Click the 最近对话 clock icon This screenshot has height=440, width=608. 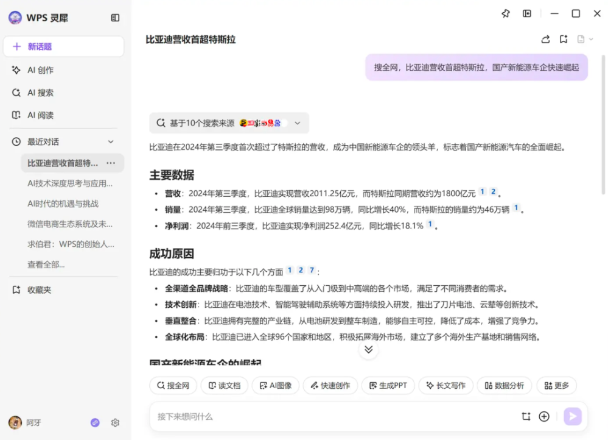pos(16,142)
